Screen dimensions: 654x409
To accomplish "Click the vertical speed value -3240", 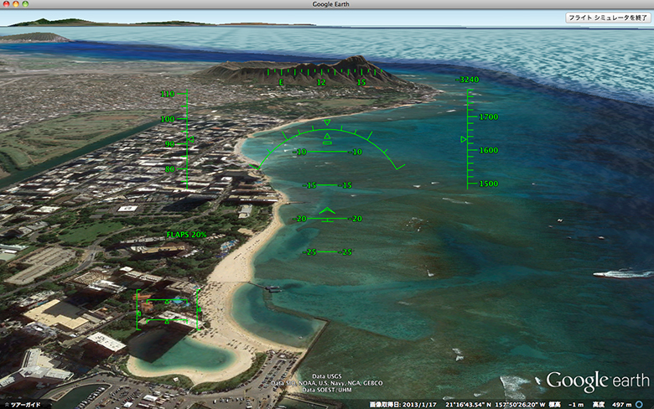I will 468,80.
